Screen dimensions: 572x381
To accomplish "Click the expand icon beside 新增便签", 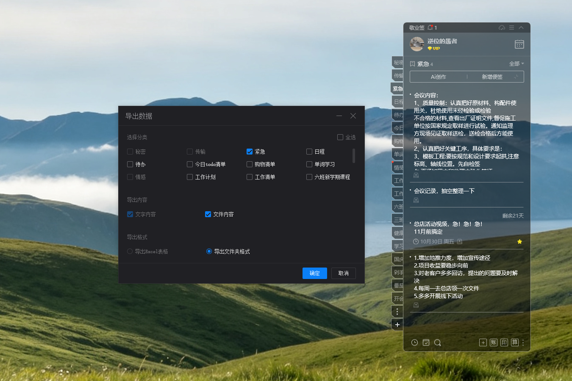I will (x=516, y=77).
